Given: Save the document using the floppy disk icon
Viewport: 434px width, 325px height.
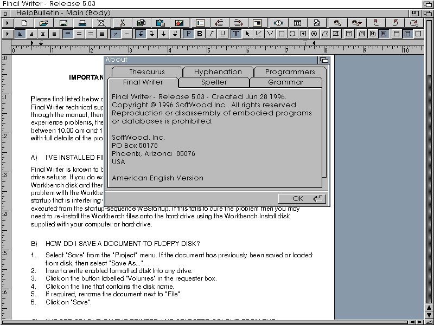Looking at the screenshot, I should tap(63, 23).
